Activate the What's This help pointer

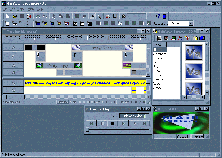coord(157,16)
